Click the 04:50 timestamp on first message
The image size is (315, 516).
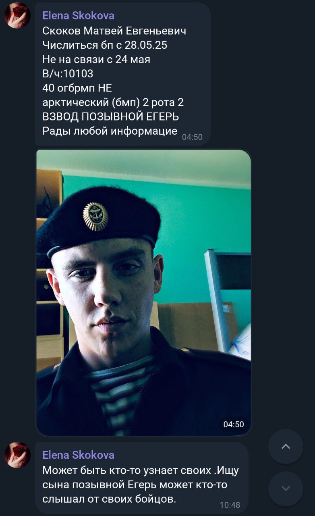click(192, 137)
